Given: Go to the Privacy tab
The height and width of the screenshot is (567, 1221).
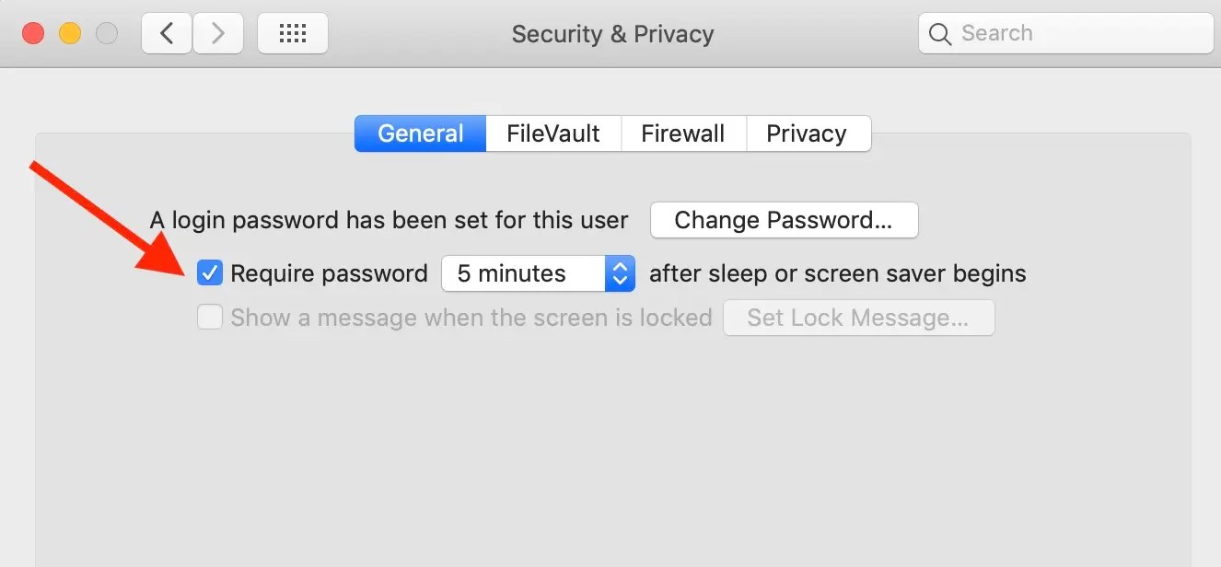Looking at the screenshot, I should coord(807,133).
